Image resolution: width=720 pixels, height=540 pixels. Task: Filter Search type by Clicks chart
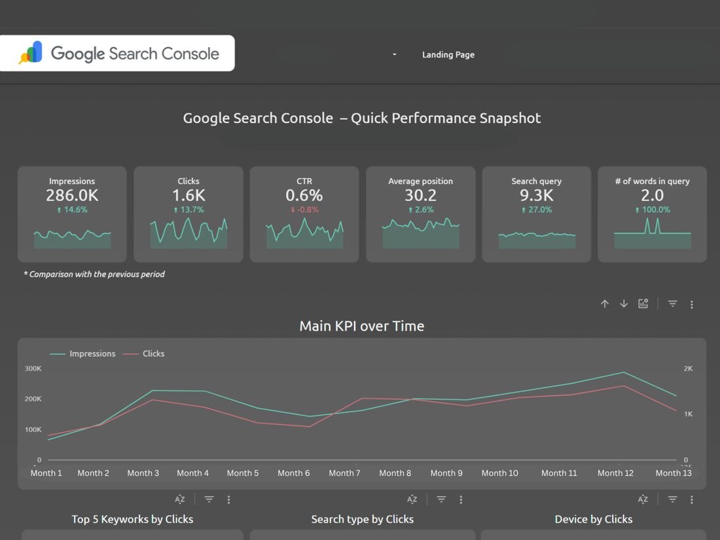pyautogui.click(x=441, y=499)
